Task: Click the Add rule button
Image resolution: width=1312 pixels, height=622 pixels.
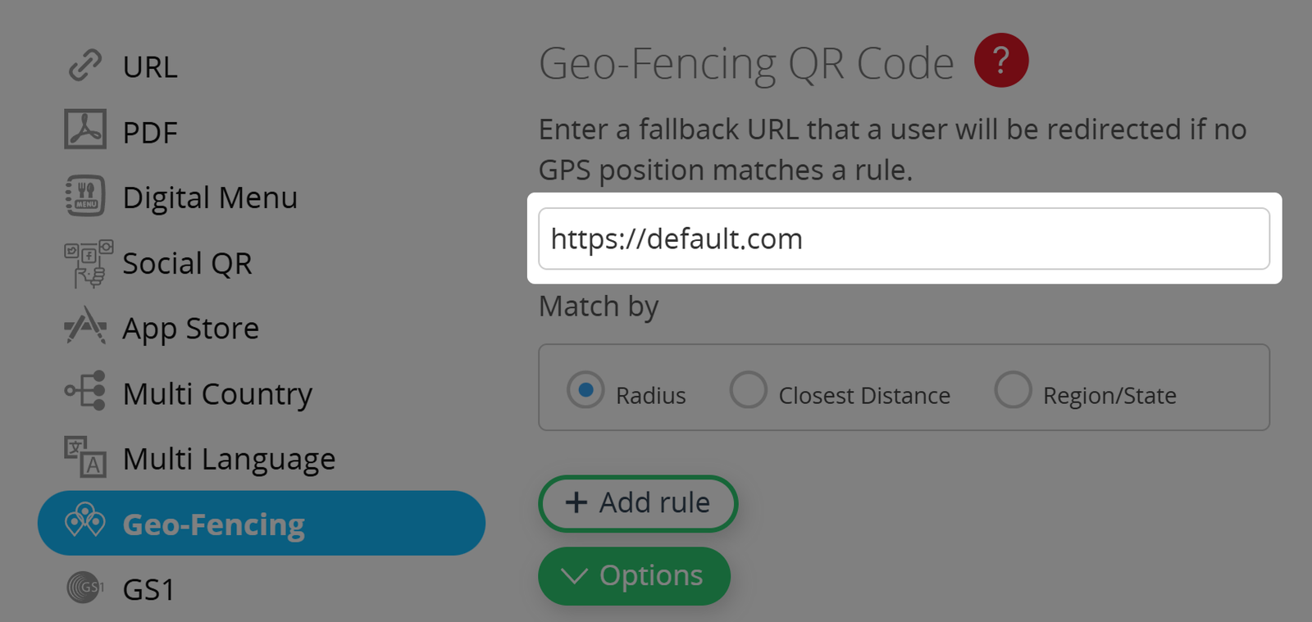Action: click(x=637, y=503)
